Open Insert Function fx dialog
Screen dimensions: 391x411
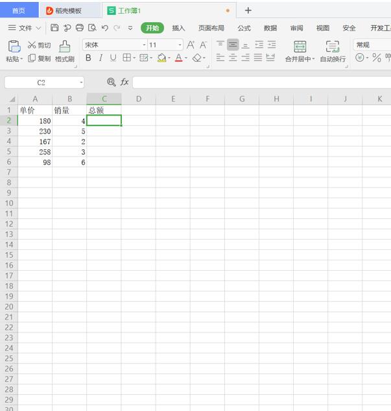(124, 82)
